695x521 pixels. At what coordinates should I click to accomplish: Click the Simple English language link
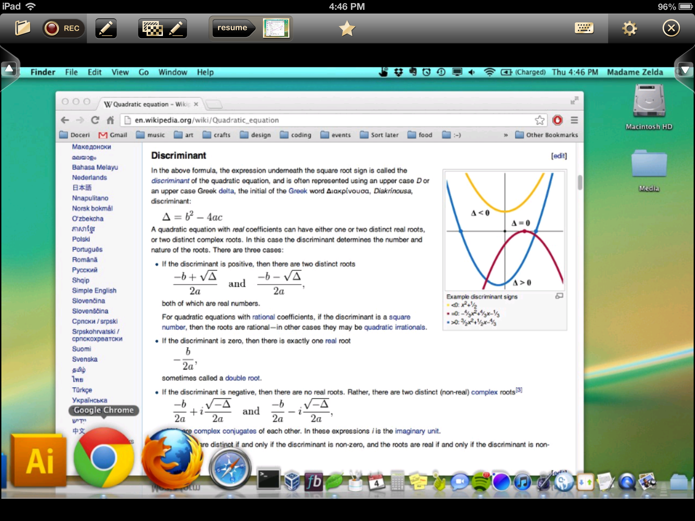(94, 290)
